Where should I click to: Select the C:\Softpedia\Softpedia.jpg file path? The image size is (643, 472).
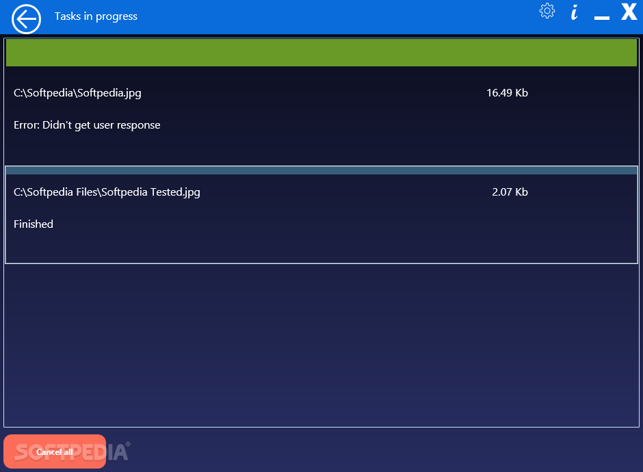click(77, 93)
